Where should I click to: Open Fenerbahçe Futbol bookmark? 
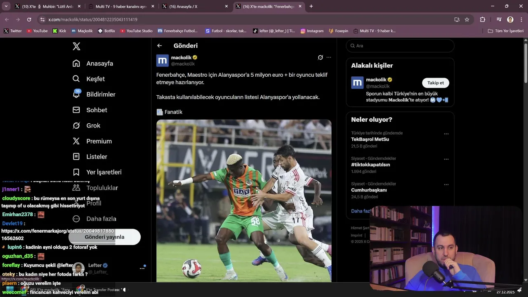point(178,31)
